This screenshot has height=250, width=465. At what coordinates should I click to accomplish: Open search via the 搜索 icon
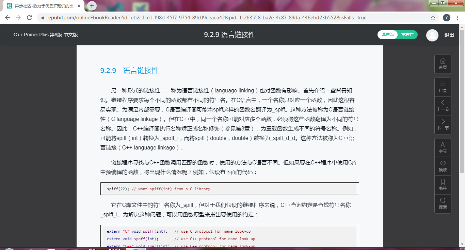443,203
